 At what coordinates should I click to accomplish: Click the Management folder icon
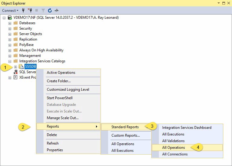[15, 56]
